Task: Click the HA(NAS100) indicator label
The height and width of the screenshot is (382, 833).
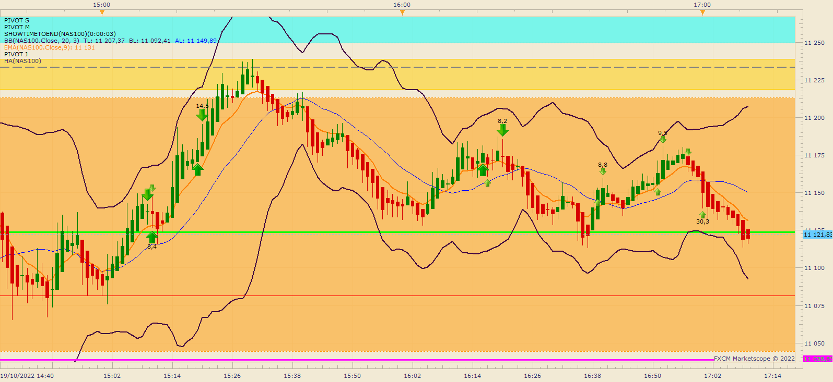Action: point(22,61)
